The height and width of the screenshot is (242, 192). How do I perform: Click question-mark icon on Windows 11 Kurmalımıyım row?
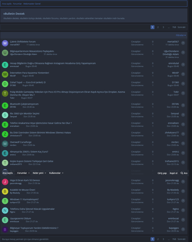(x=183, y=201)
